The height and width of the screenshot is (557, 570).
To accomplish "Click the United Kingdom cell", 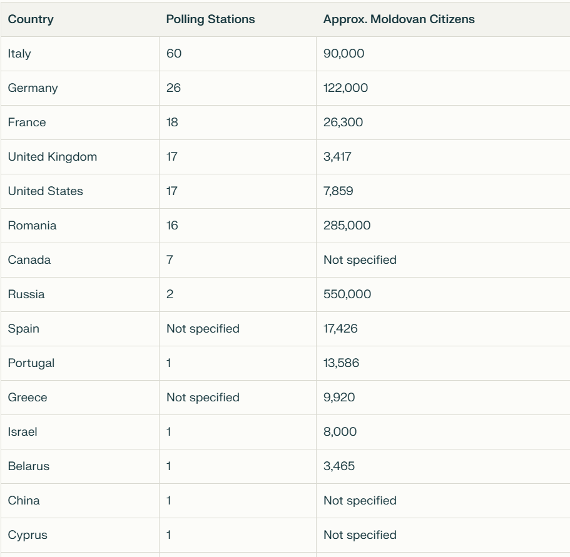I will [x=53, y=157].
